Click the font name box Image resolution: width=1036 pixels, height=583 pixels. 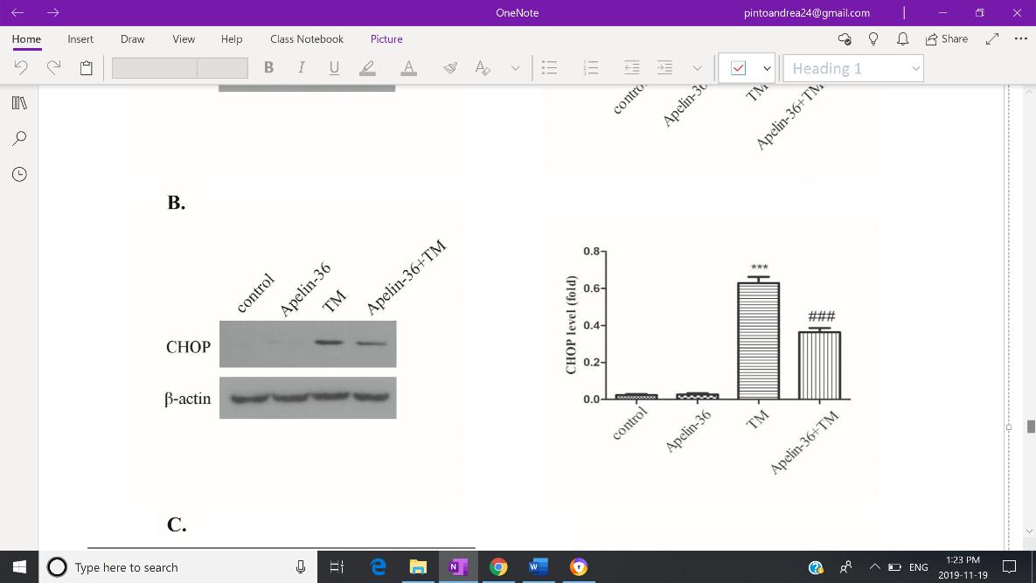155,67
